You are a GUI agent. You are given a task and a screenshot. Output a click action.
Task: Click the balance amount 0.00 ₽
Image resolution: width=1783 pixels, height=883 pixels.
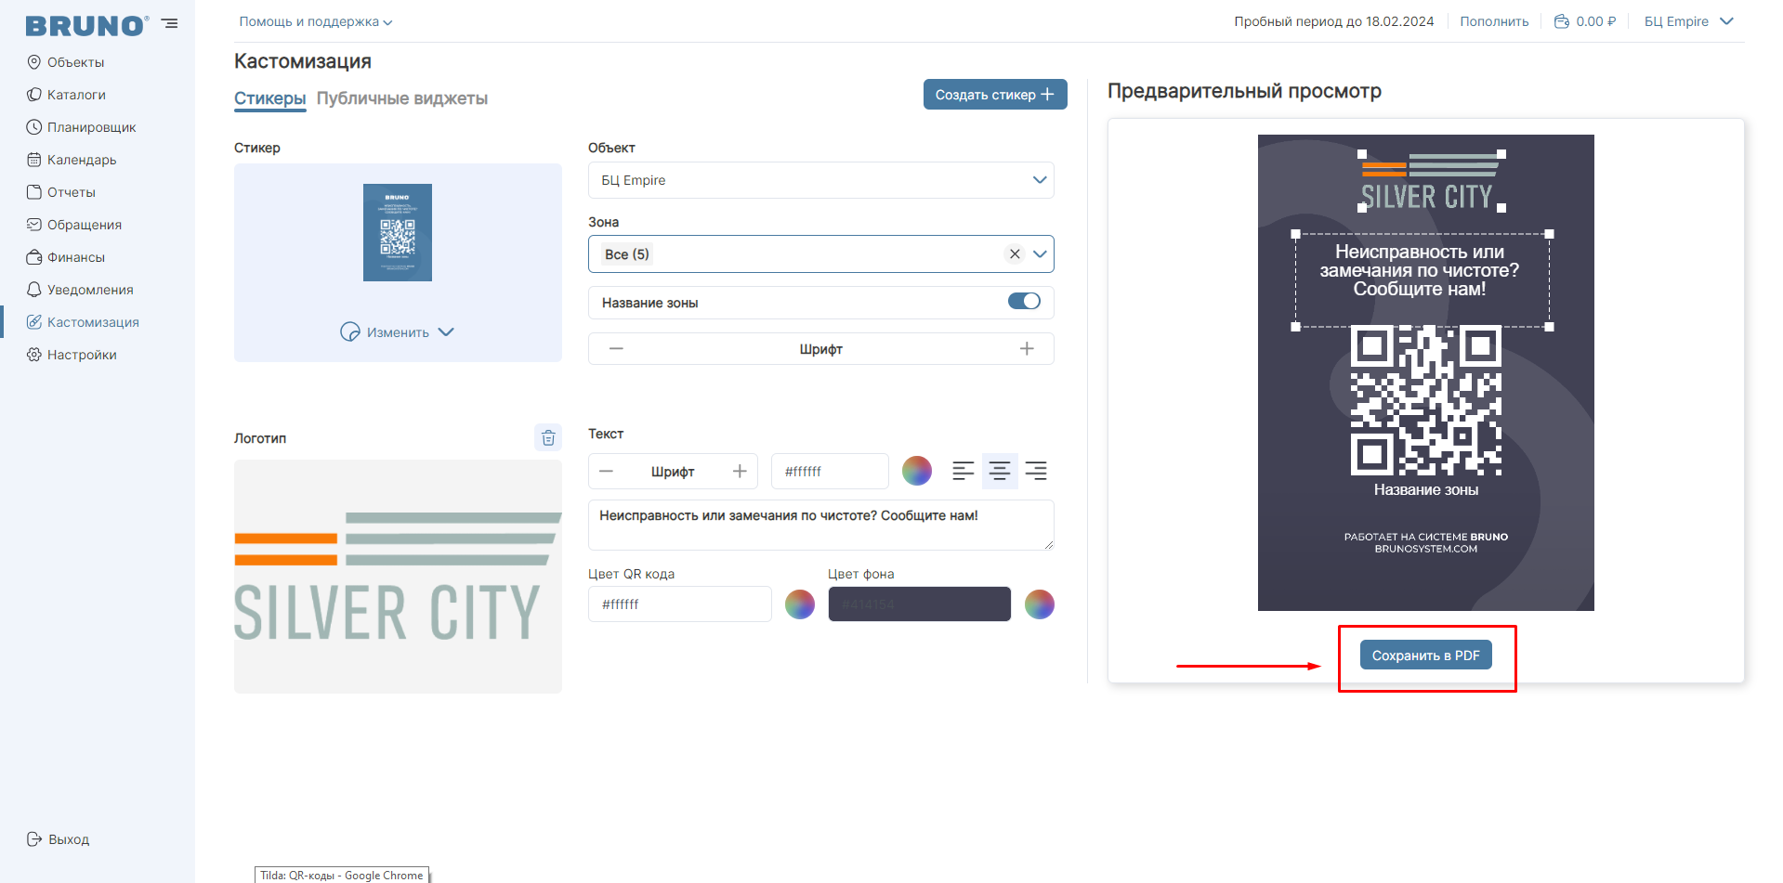click(1595, 21)
